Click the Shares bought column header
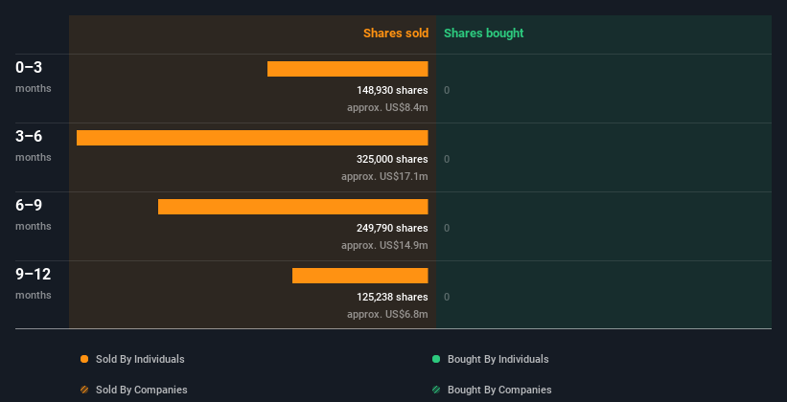Viewport: 787px width, 402px height. [484, 33]
